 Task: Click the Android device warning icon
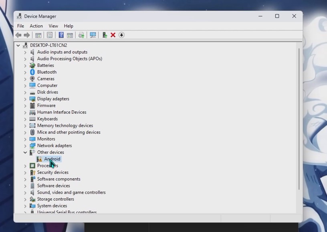[x=39, y=159]
